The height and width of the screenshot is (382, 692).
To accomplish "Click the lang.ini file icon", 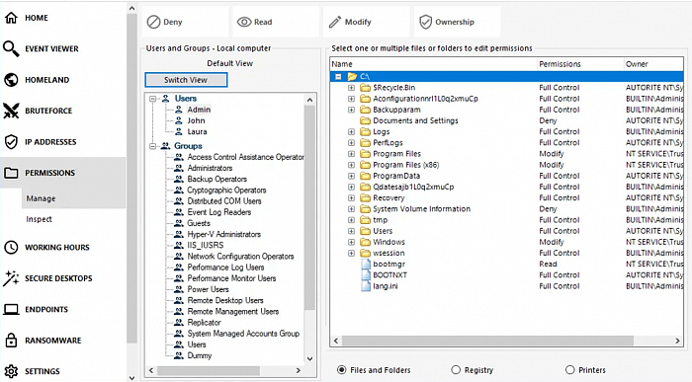I will click(366, 286).
